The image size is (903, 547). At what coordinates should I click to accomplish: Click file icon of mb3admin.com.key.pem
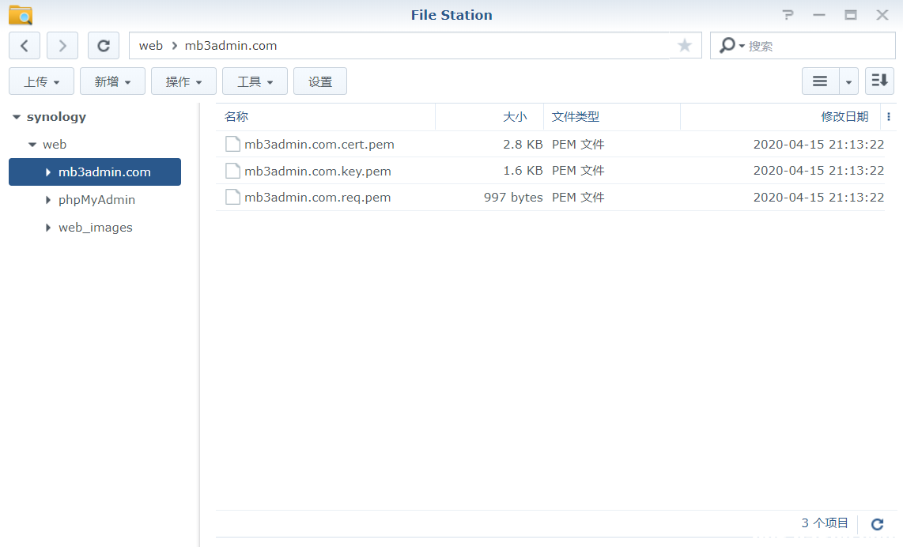(x=232, y=171)
